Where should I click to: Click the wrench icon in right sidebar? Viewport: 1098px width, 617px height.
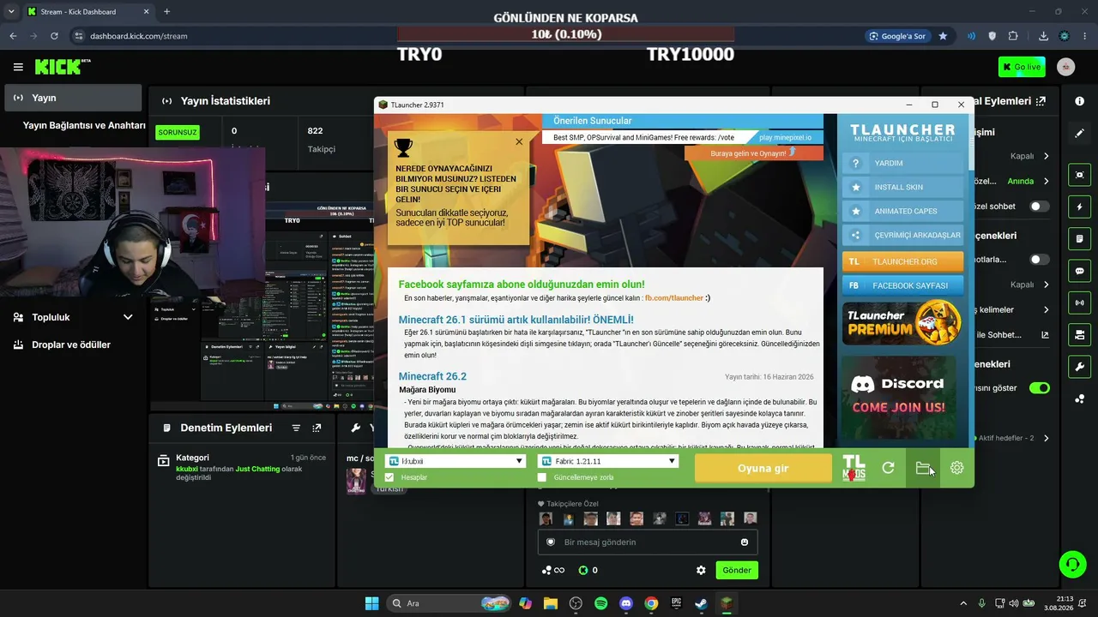1079,367
